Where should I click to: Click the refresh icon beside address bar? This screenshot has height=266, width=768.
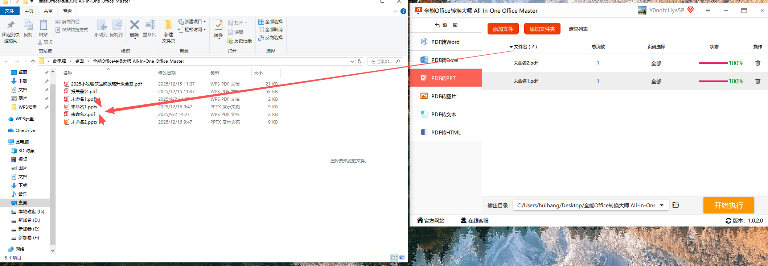coord(360,61)
